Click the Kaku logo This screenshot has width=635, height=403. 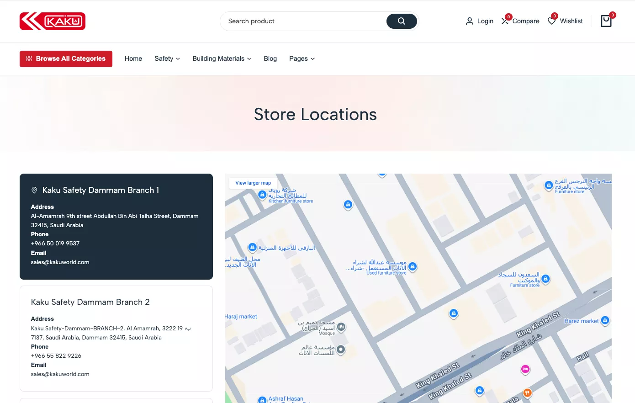[53, 21]
